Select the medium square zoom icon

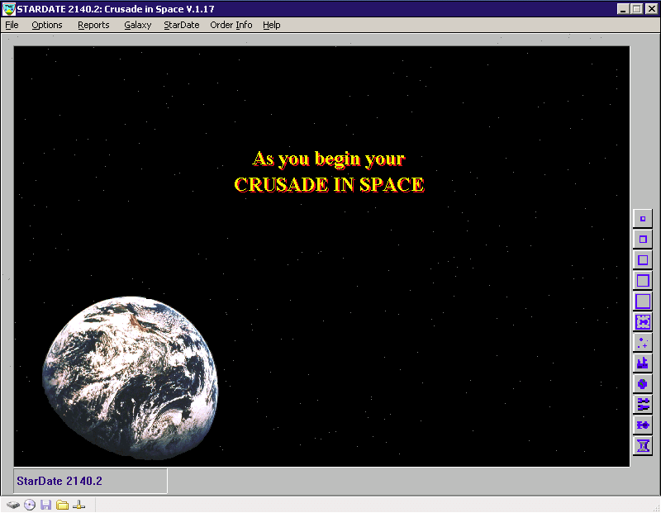coord(643,260)
